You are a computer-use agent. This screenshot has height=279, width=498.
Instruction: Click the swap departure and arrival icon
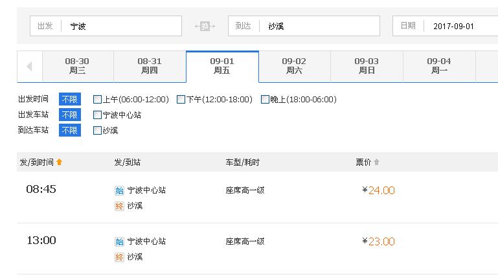click(205, 27)
